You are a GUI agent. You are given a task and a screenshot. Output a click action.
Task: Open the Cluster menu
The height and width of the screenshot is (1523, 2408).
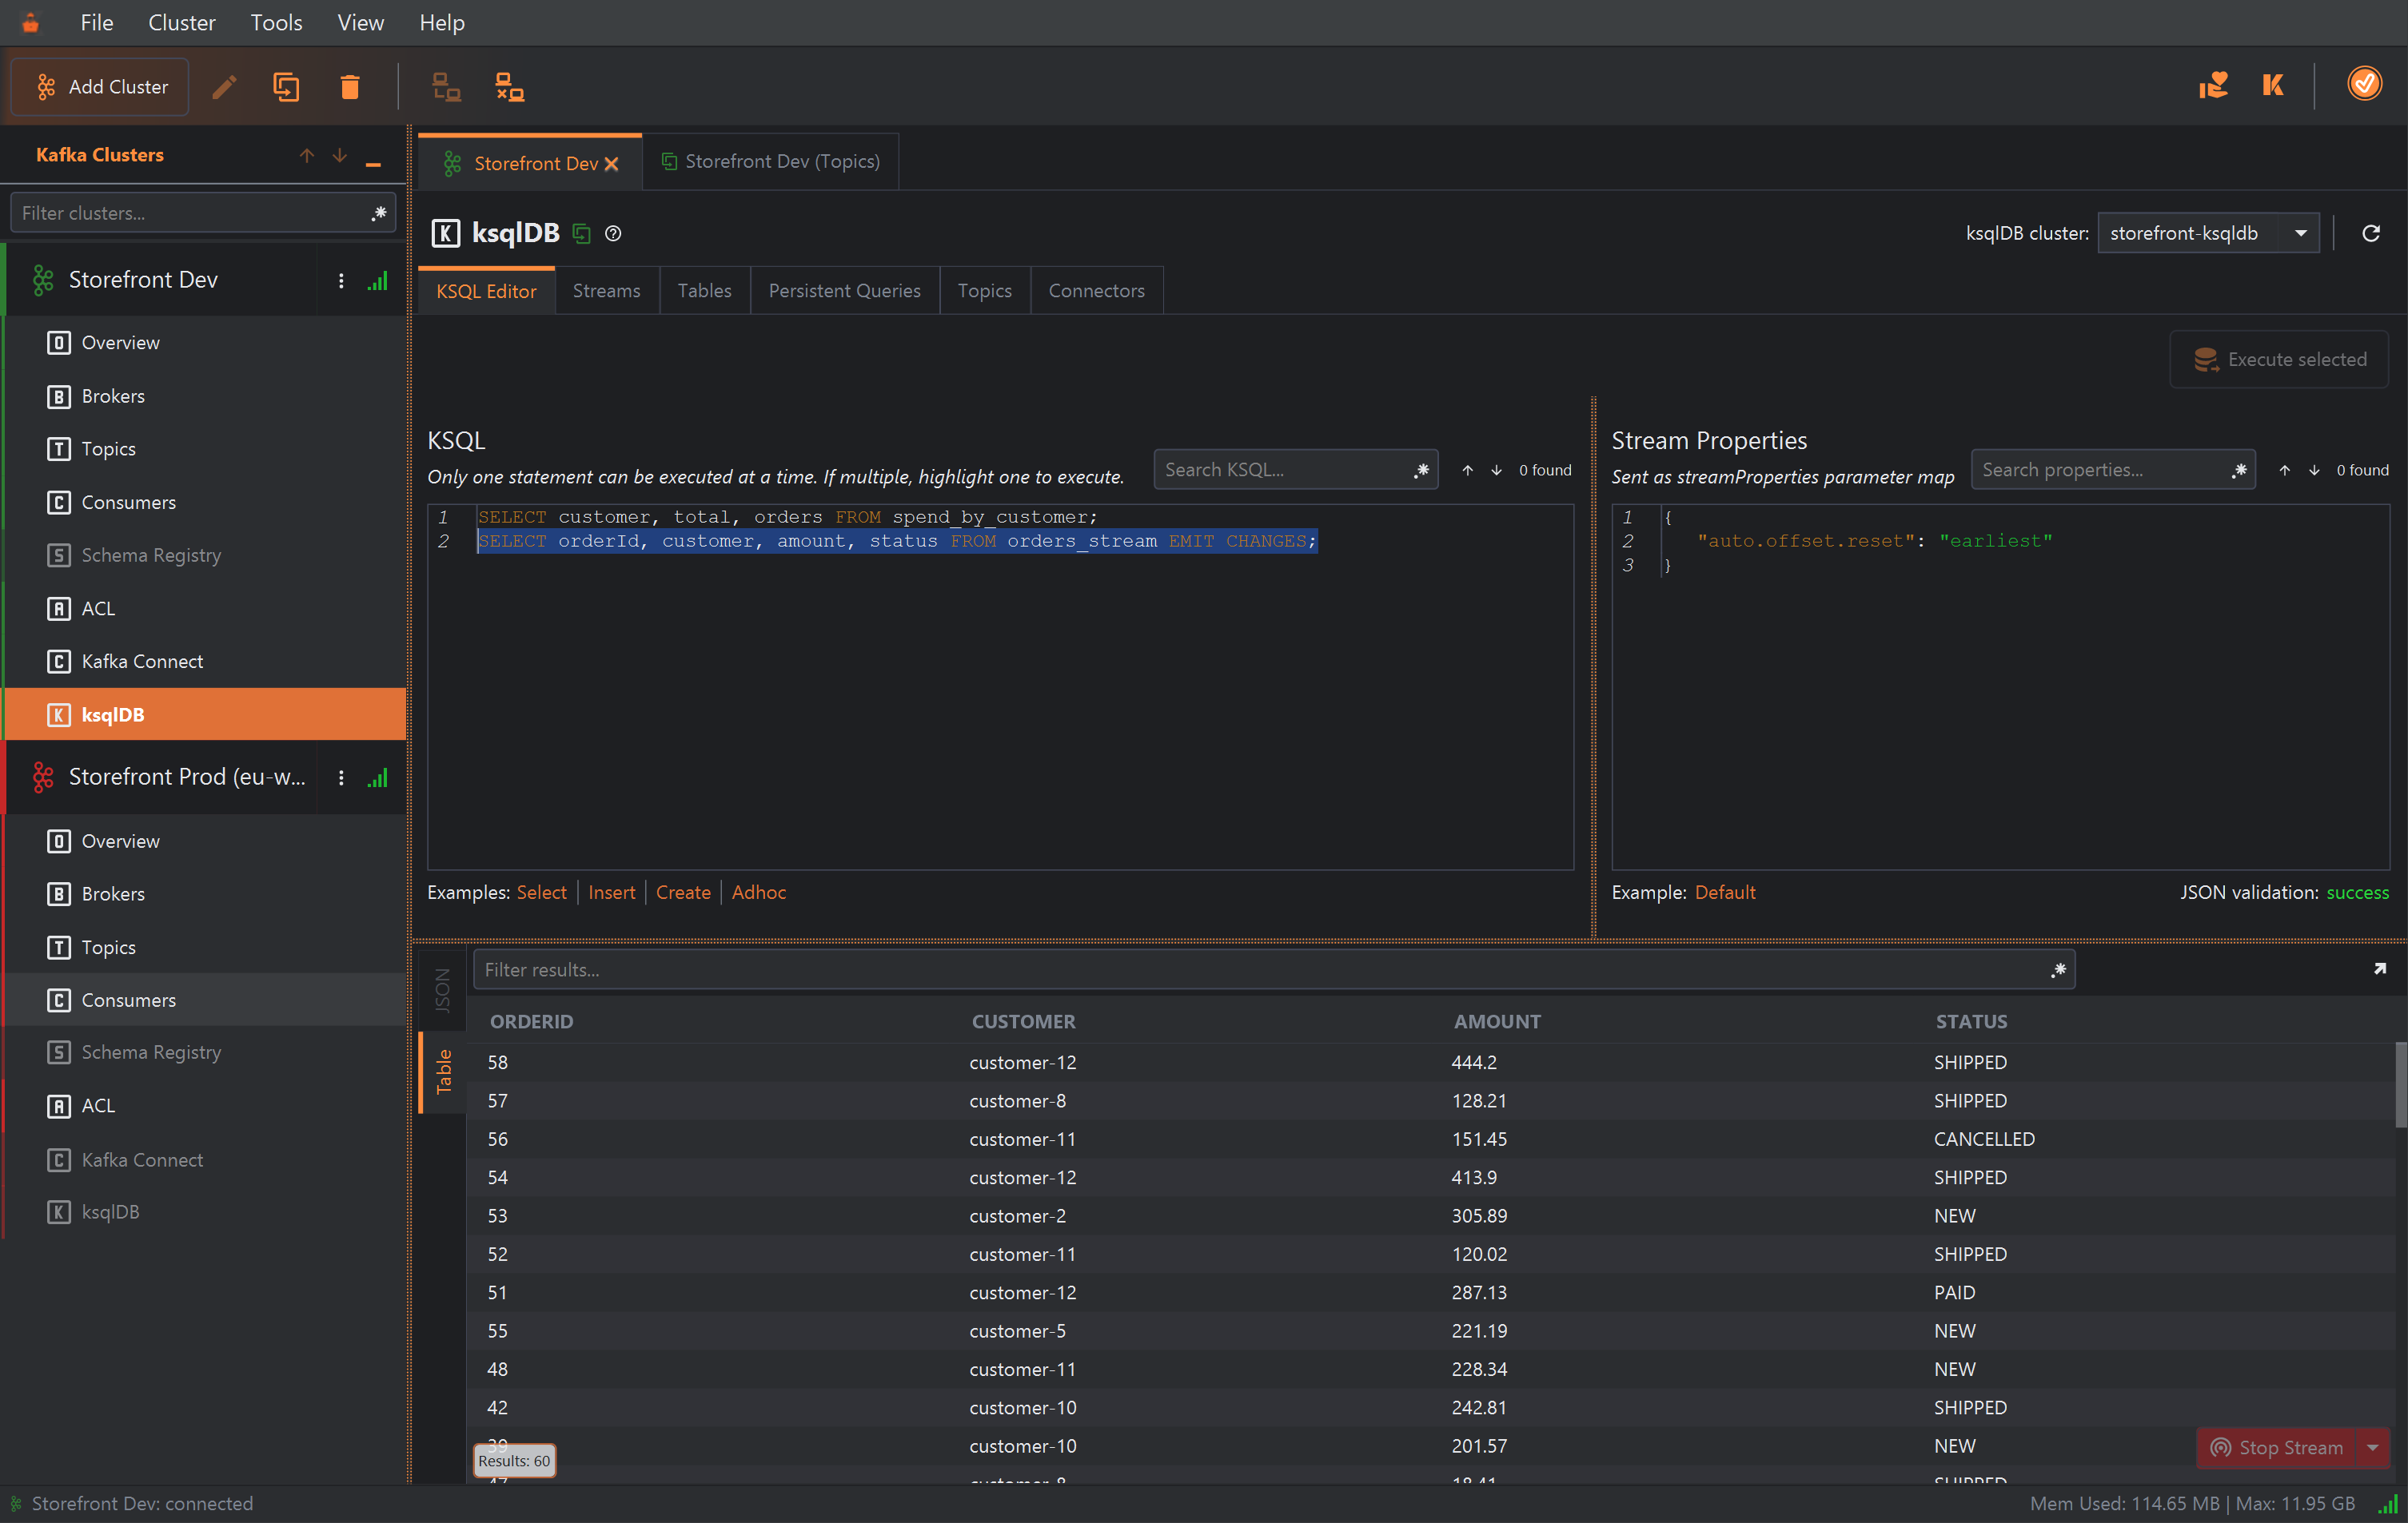tap(181, 22)
